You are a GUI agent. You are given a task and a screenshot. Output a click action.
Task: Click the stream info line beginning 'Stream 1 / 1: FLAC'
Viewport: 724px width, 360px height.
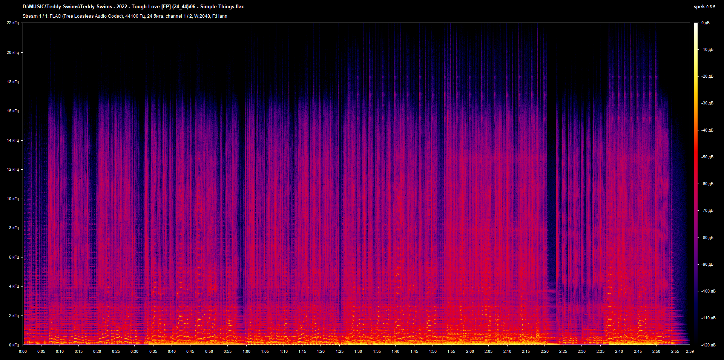pyautogui.click(x=125, y=16)
